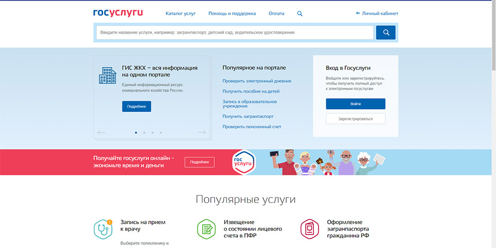The width and height of the screenshot is (496, 248).
Task: Open the Оплата menu item
Action: click(276, 13)
